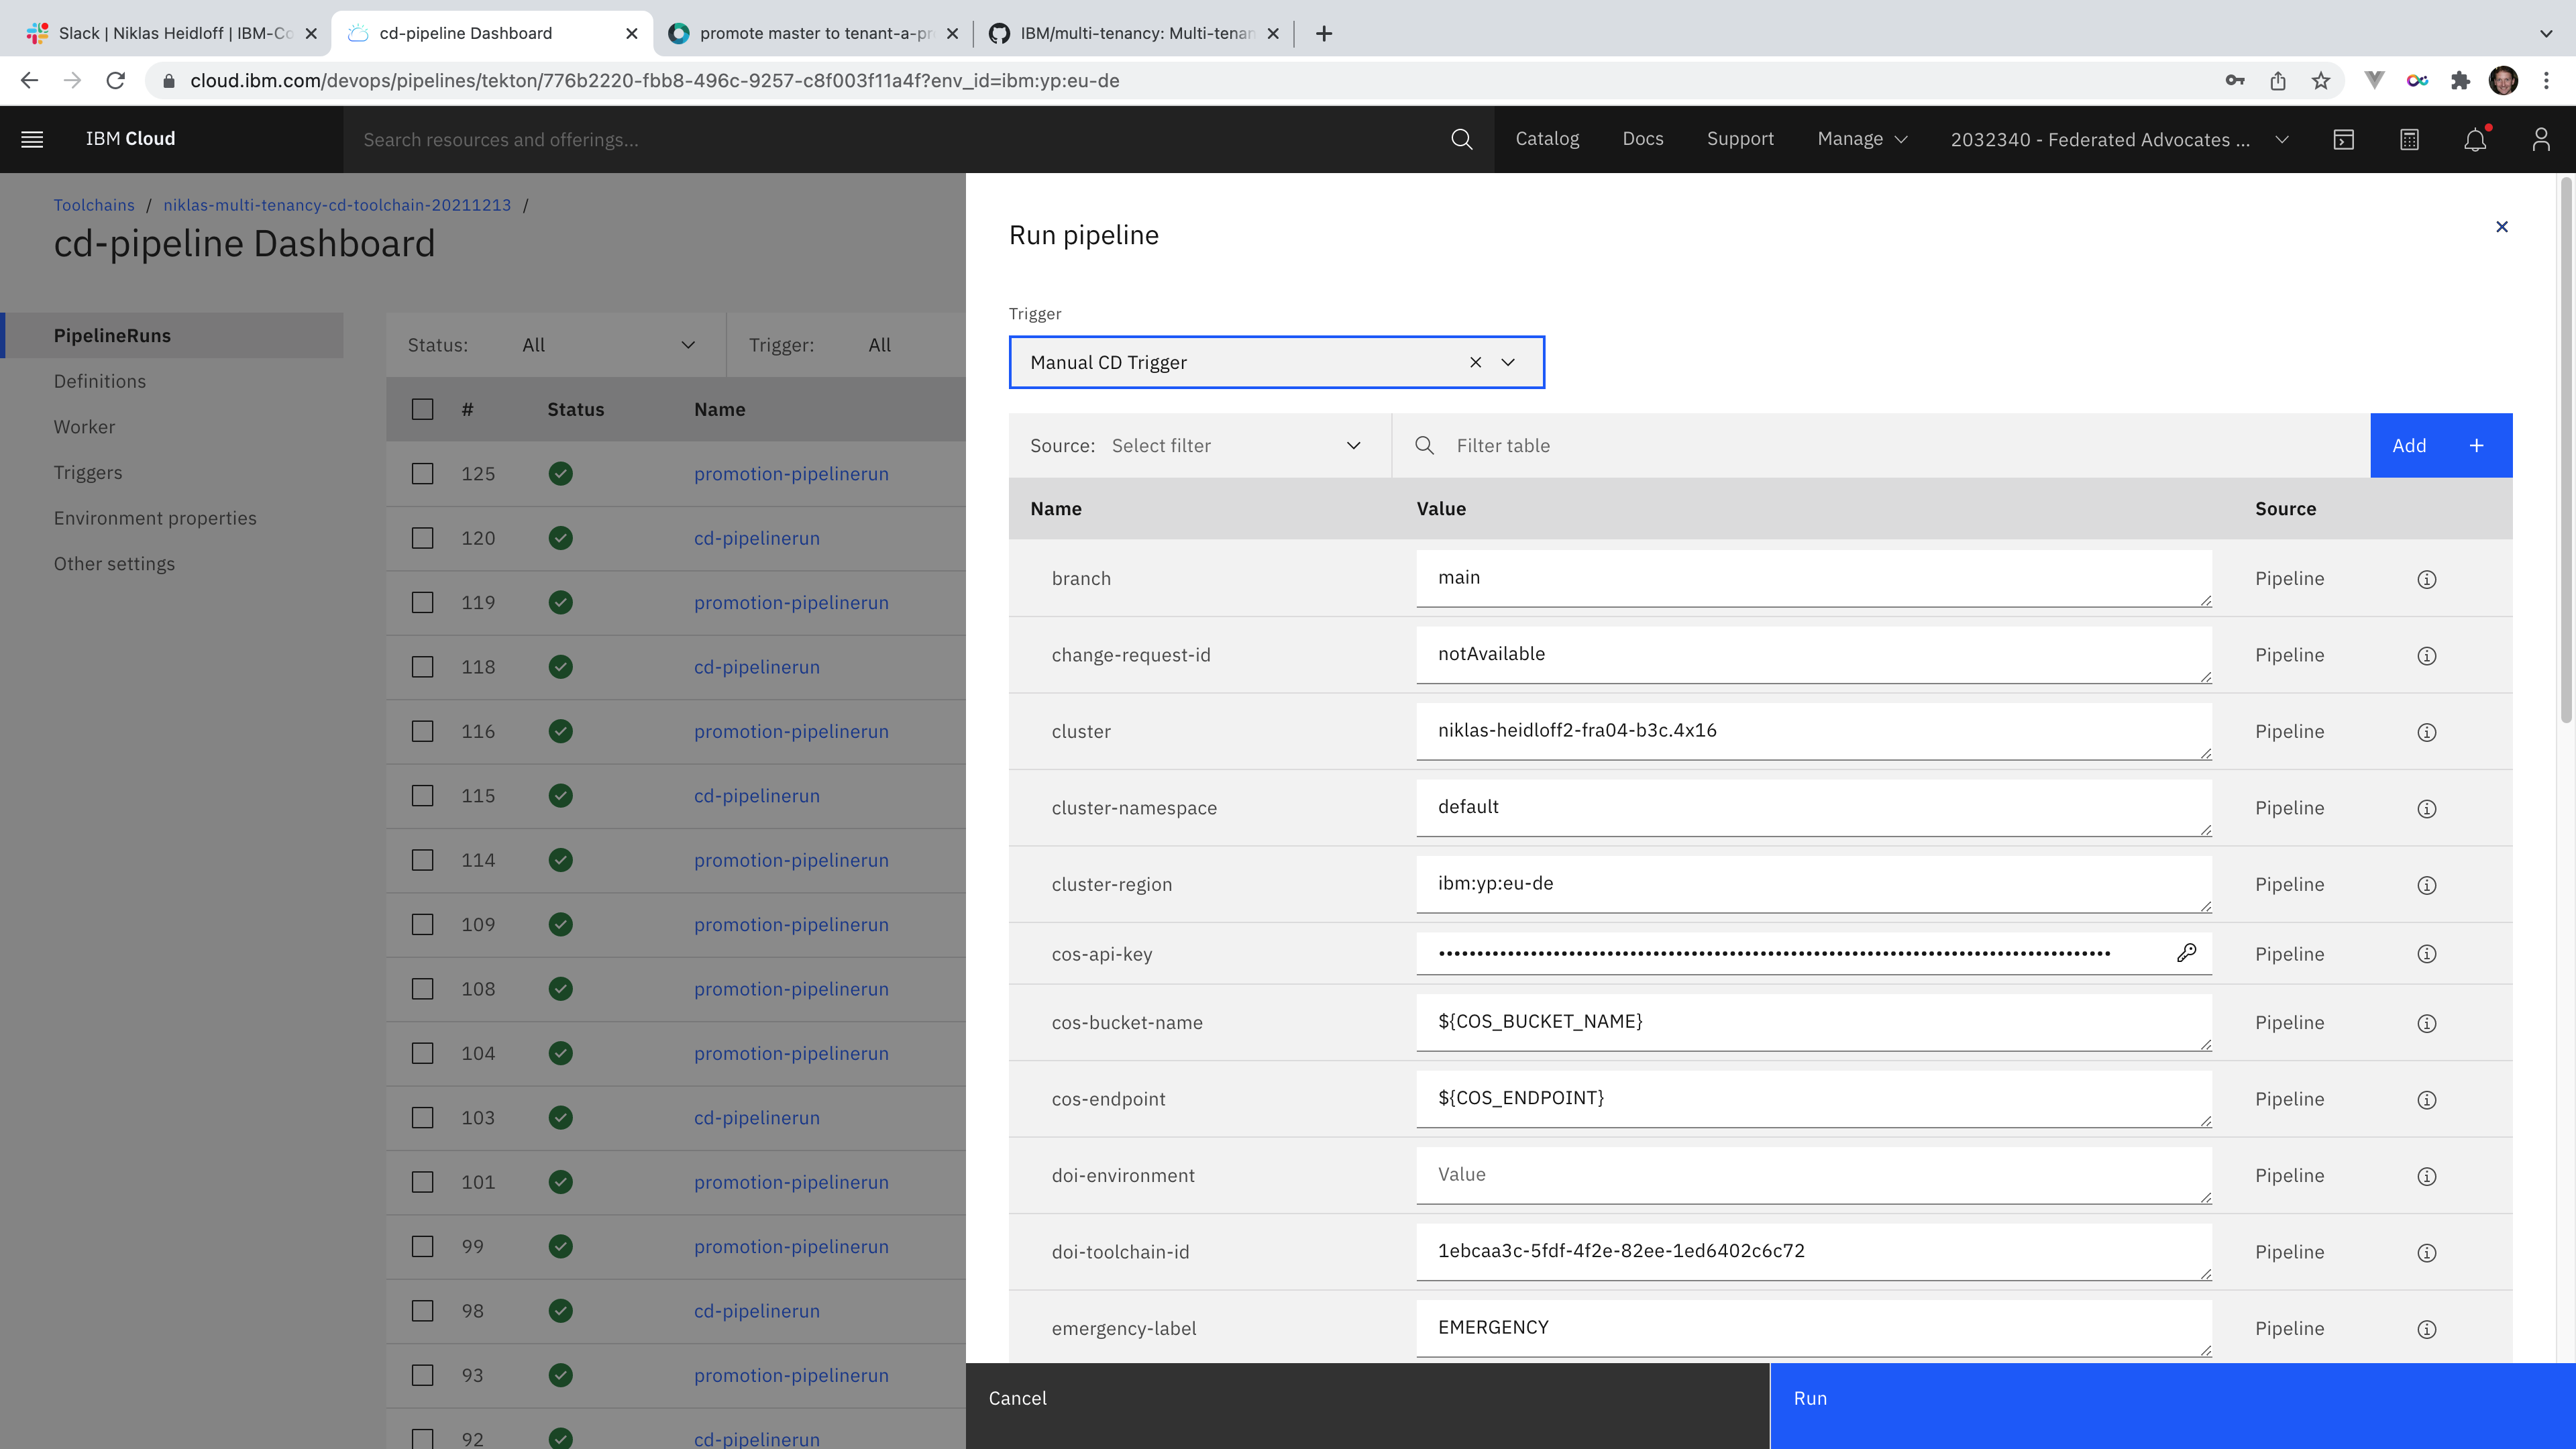This screenshot has height=1449, width=2576.
Task: Click the IBM Cloud hamburger menu icon
Action: tap(32, 139)
